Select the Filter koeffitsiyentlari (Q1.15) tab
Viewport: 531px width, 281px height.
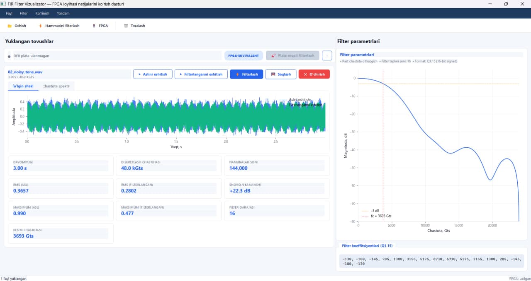(x=367, y=246)
